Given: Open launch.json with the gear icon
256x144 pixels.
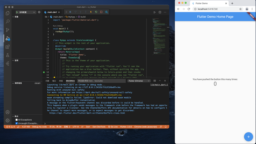Looking at the screenshot, I should pos(39,12).
